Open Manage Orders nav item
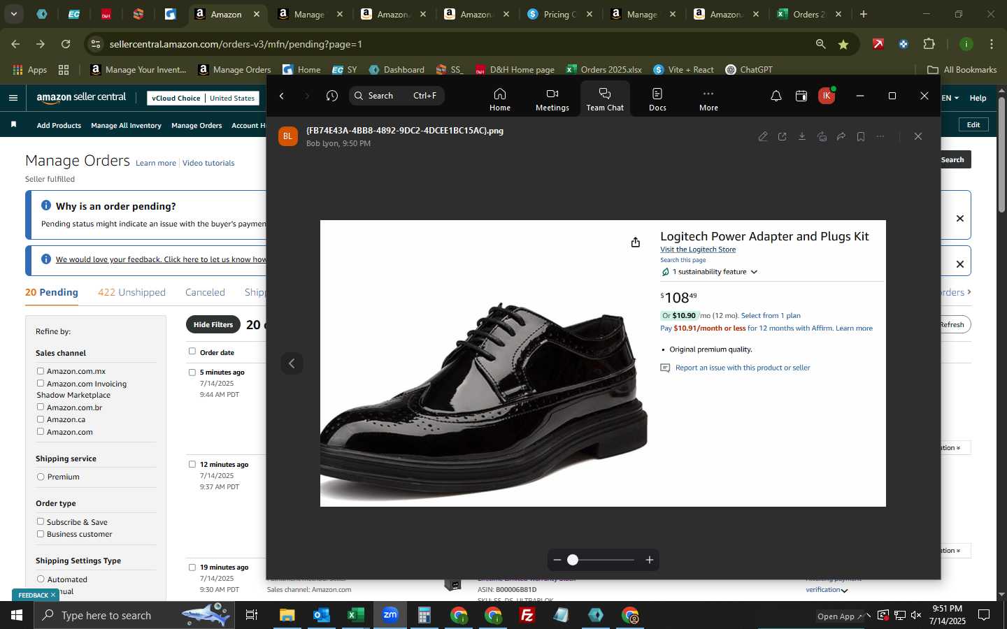 coord(197,126)
